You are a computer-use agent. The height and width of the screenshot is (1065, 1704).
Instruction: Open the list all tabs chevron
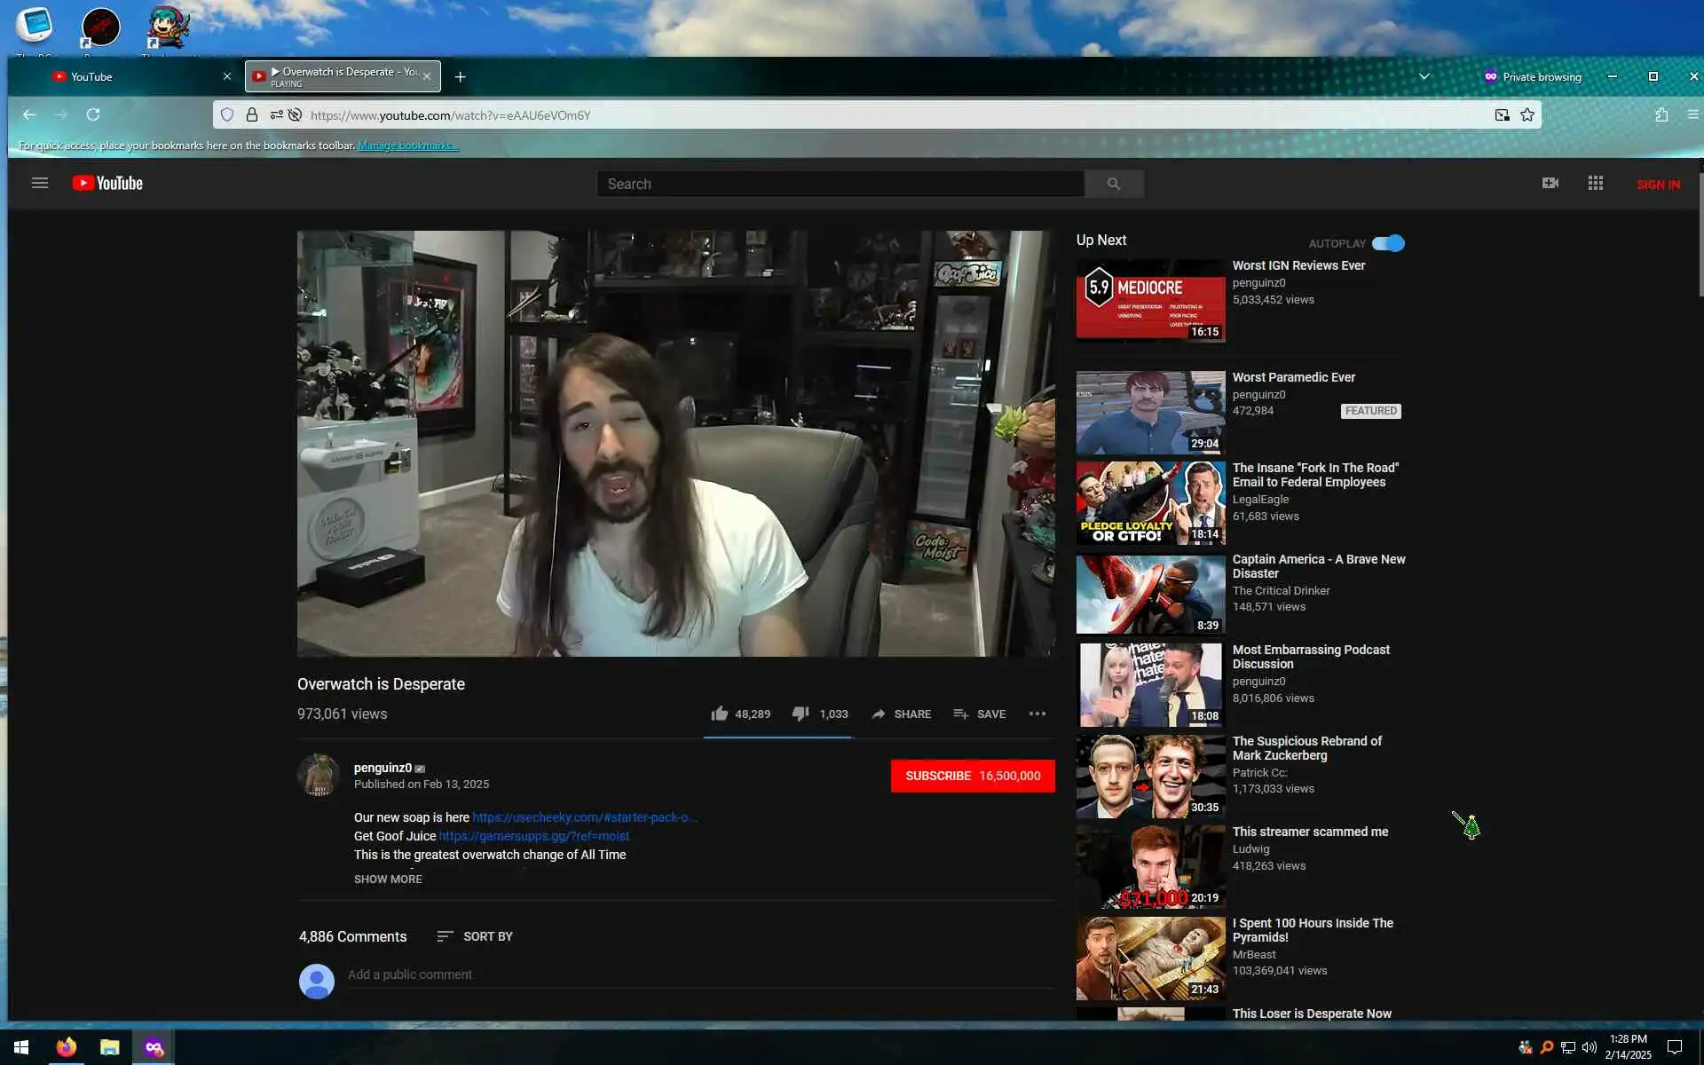pyautogui.click(x=1424, y=76)
